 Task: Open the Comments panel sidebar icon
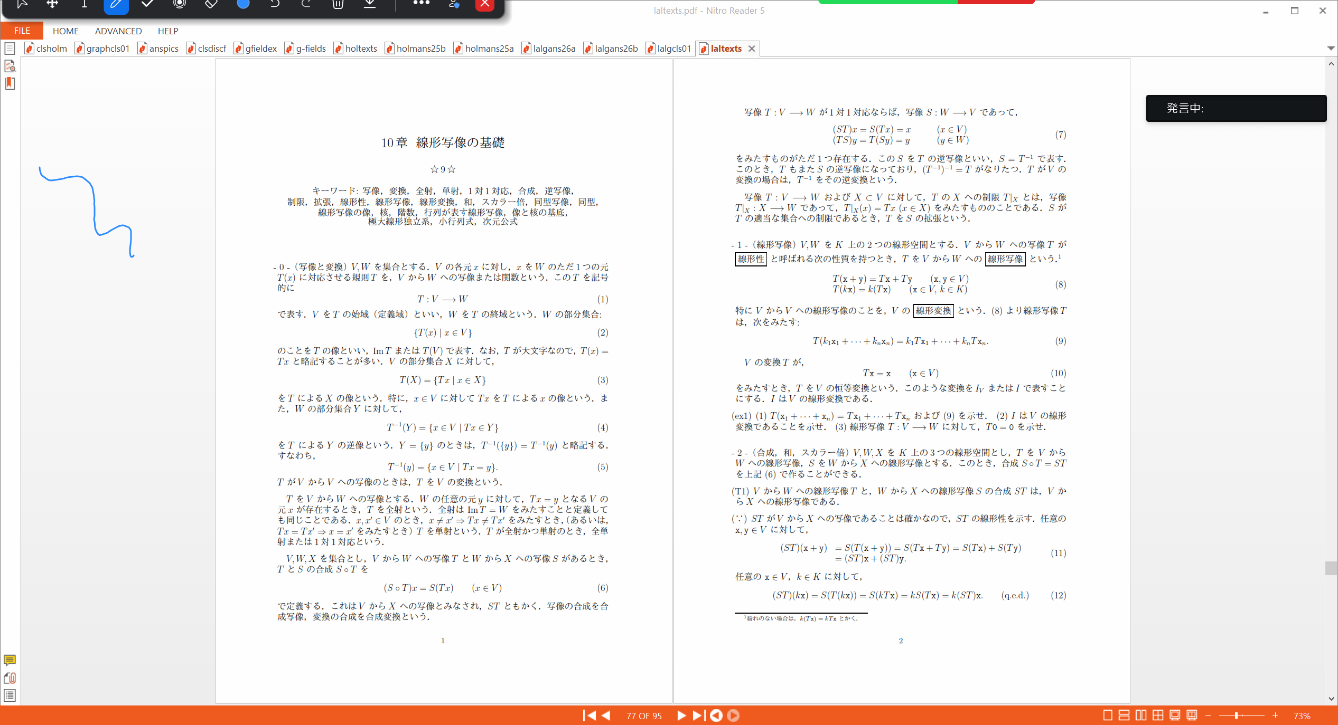(x=10, y=660)
